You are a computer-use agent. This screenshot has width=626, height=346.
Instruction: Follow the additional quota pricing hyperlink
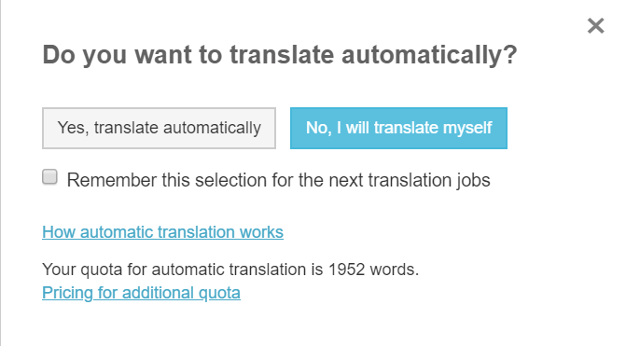(x=141, y=293)
